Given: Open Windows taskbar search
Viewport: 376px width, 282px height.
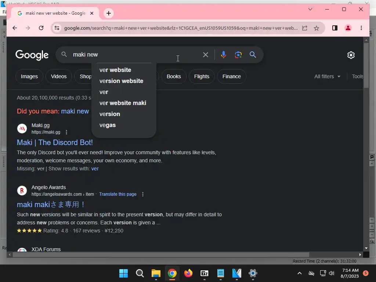Looking at the screenshot, I should pos(140,273).
